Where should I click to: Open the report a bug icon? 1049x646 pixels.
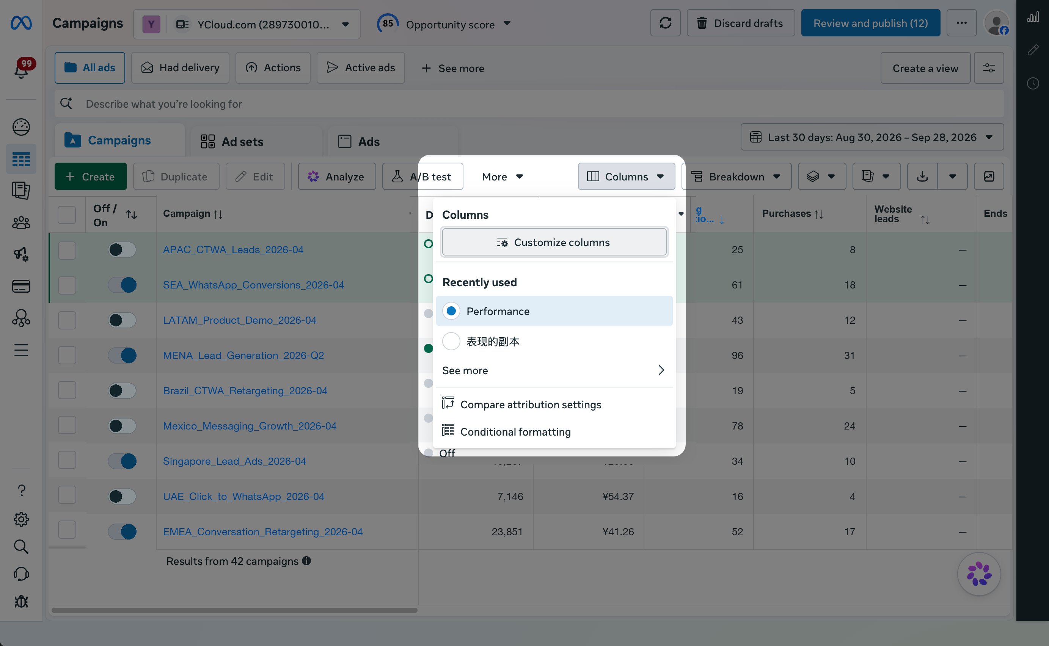(21, 602)
